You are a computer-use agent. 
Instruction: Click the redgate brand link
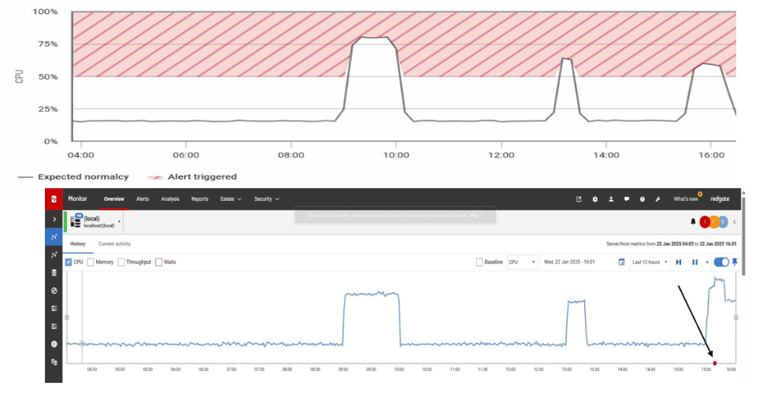click(720, 198)
